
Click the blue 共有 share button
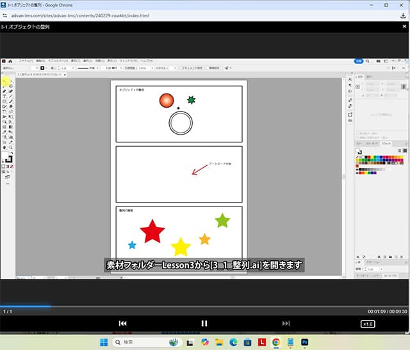(x=359, y=60)
